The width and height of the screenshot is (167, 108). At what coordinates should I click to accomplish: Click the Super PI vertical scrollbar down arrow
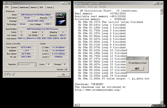(x=161, y=102)
